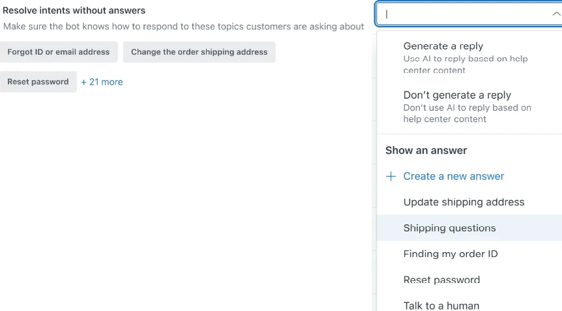Click the Create a new answer link
Viewport: 562px width, 311px height.
pyautogui.click(x=453, y=176)
